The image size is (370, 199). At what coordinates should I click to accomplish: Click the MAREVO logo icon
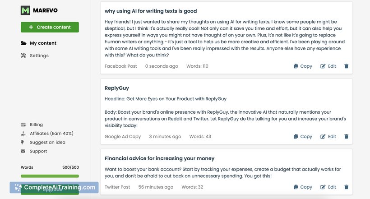[x=25, y=10]
